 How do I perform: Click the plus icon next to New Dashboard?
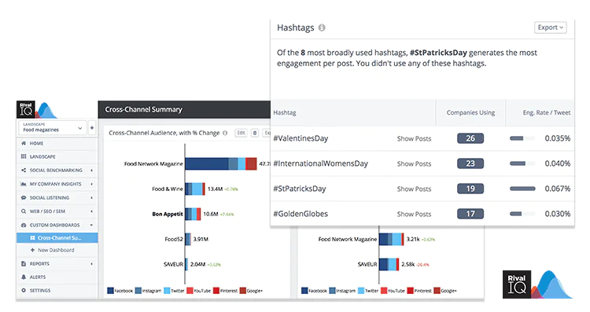click(33, 250)
